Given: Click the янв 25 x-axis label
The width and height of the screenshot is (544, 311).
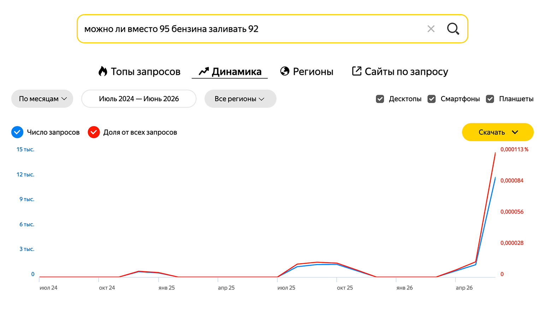Looking at the screenshot, I should click(x=167, y=288).
